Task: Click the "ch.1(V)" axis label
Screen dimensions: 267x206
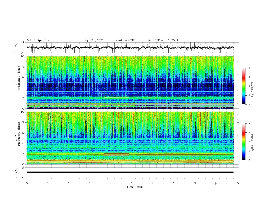Action: pyautogui.click(x=16, y=48)
